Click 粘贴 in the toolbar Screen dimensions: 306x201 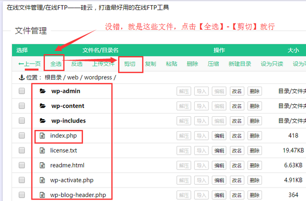(x=171, y=64)
